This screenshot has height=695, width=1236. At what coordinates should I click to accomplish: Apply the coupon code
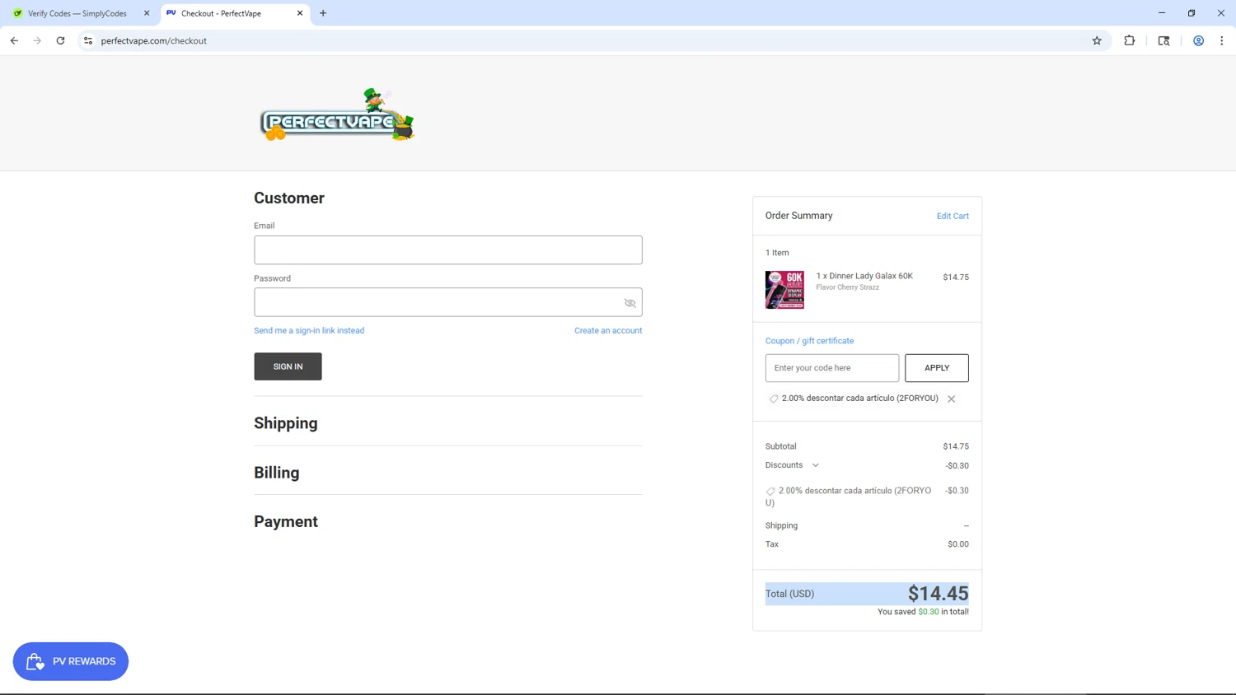[937, 368]
